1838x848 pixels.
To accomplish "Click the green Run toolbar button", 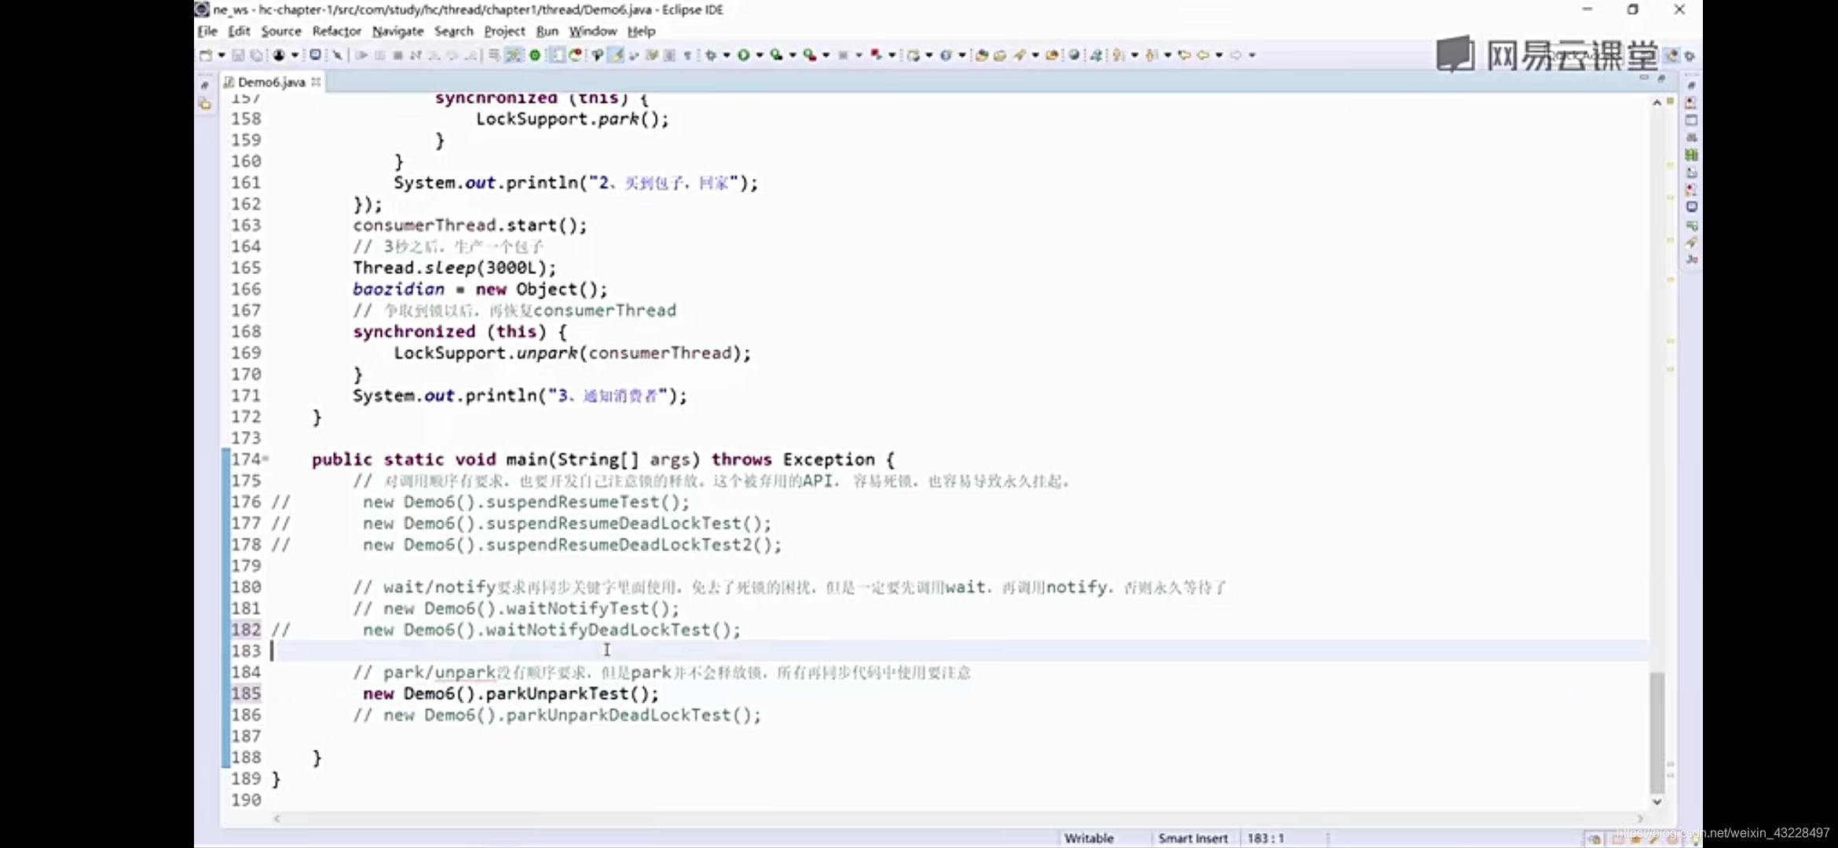I will [743, 55].
